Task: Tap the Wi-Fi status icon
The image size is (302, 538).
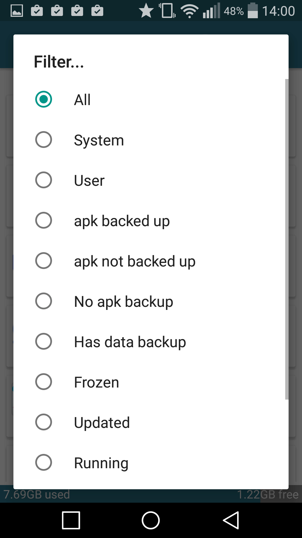Action: pos(189,11)
